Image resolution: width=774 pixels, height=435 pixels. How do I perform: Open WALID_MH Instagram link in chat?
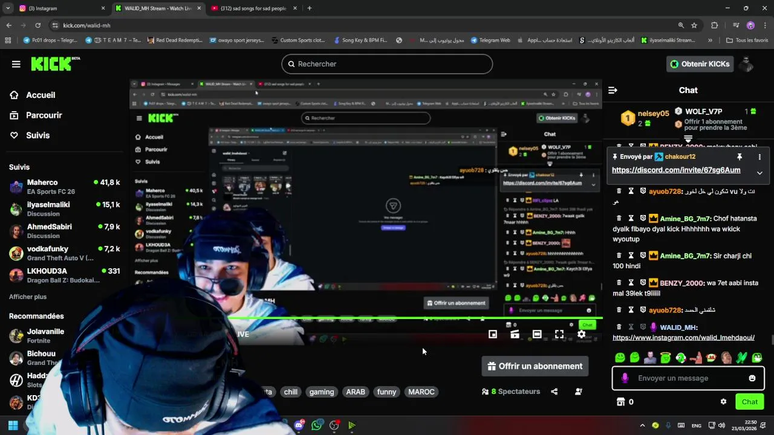[x=683, y=338]
